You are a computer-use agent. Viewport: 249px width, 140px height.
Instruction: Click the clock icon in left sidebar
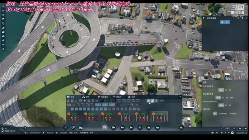point(3,23)
